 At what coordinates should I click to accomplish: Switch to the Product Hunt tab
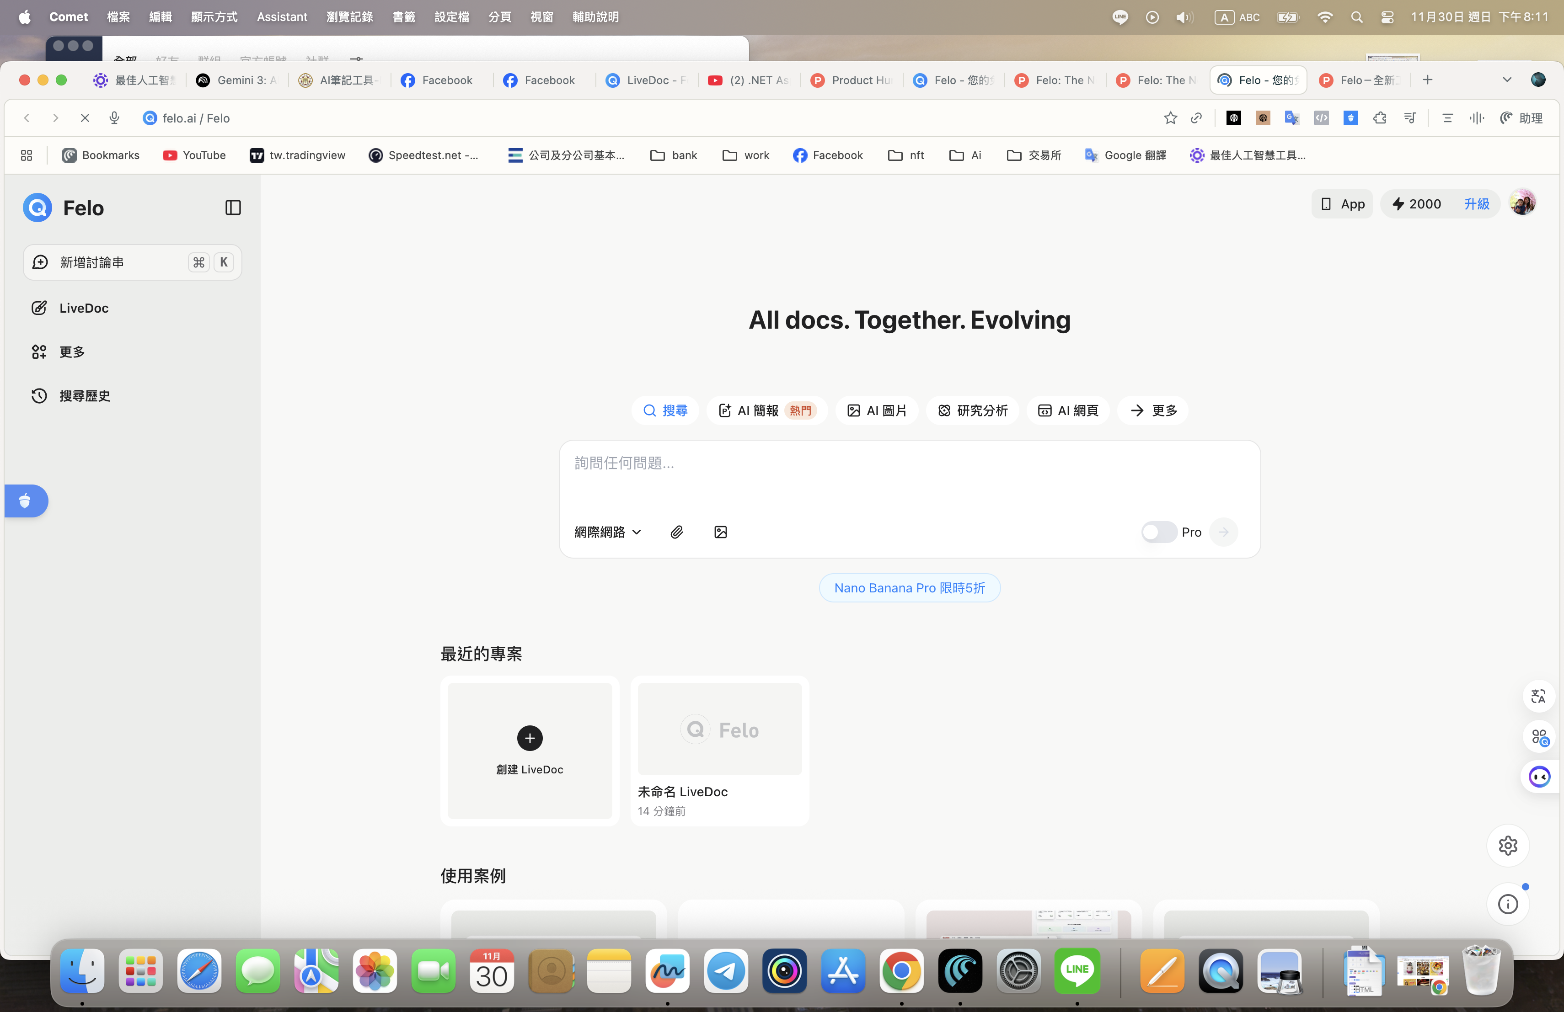point(852,80)
